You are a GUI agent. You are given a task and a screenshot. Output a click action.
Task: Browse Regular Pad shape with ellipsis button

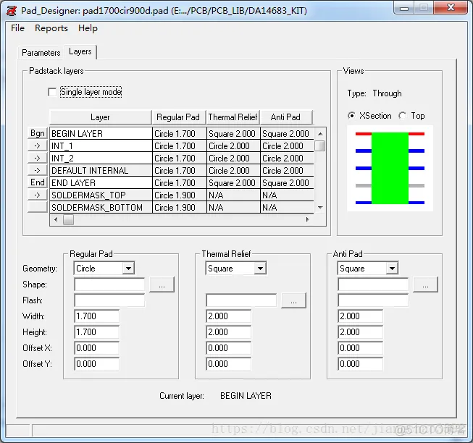point(162,284)
